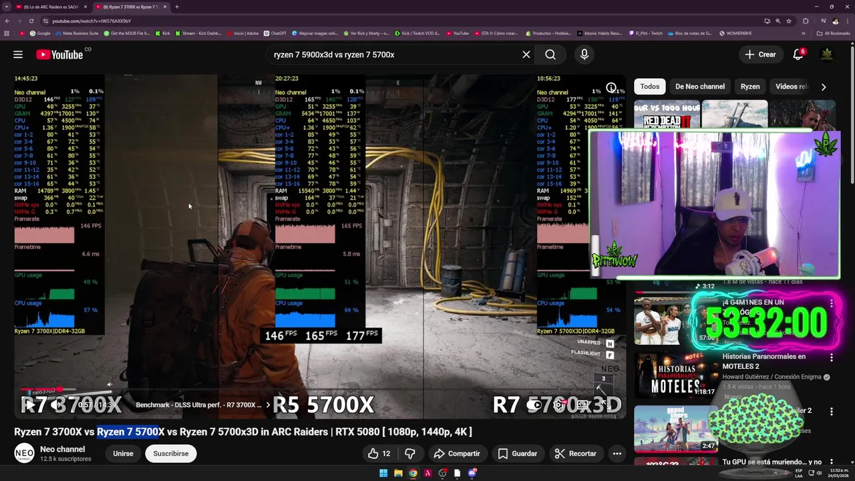The width and height of the screenshot is (855, 481).
Task: Clear the search query with X
Action: (x=526, y=55)
